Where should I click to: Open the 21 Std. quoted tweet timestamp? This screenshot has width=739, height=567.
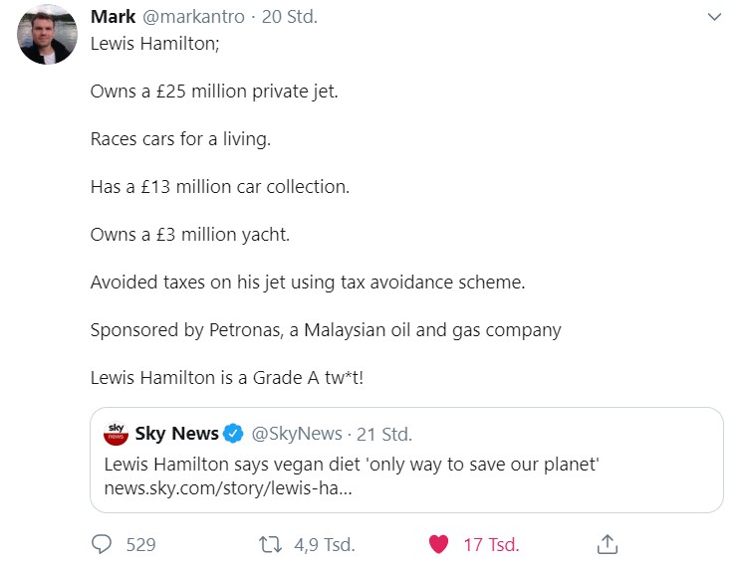pos(383,434)
